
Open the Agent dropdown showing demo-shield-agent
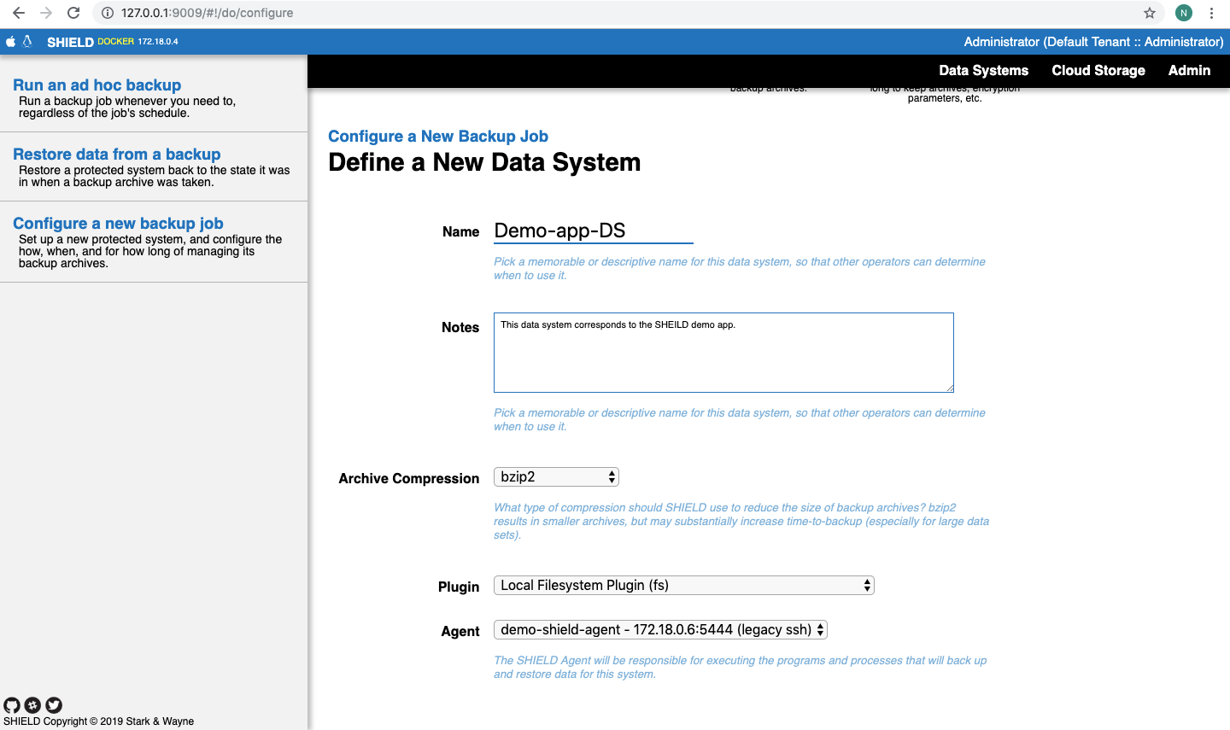click(660, 630)
